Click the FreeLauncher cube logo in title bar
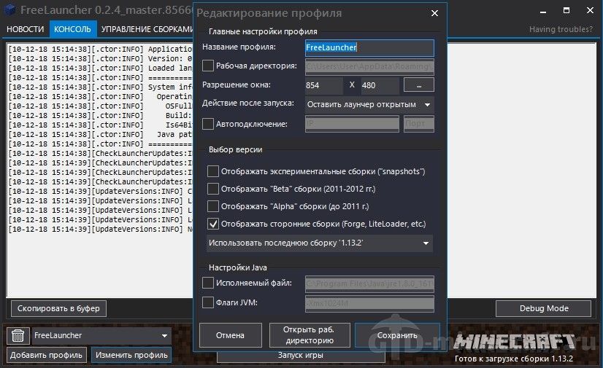Viewport: 603px width, 368px height. 9,9
